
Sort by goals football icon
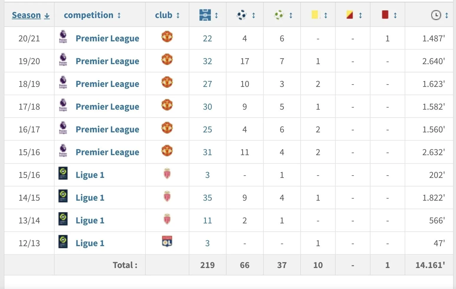pos(242,15)
